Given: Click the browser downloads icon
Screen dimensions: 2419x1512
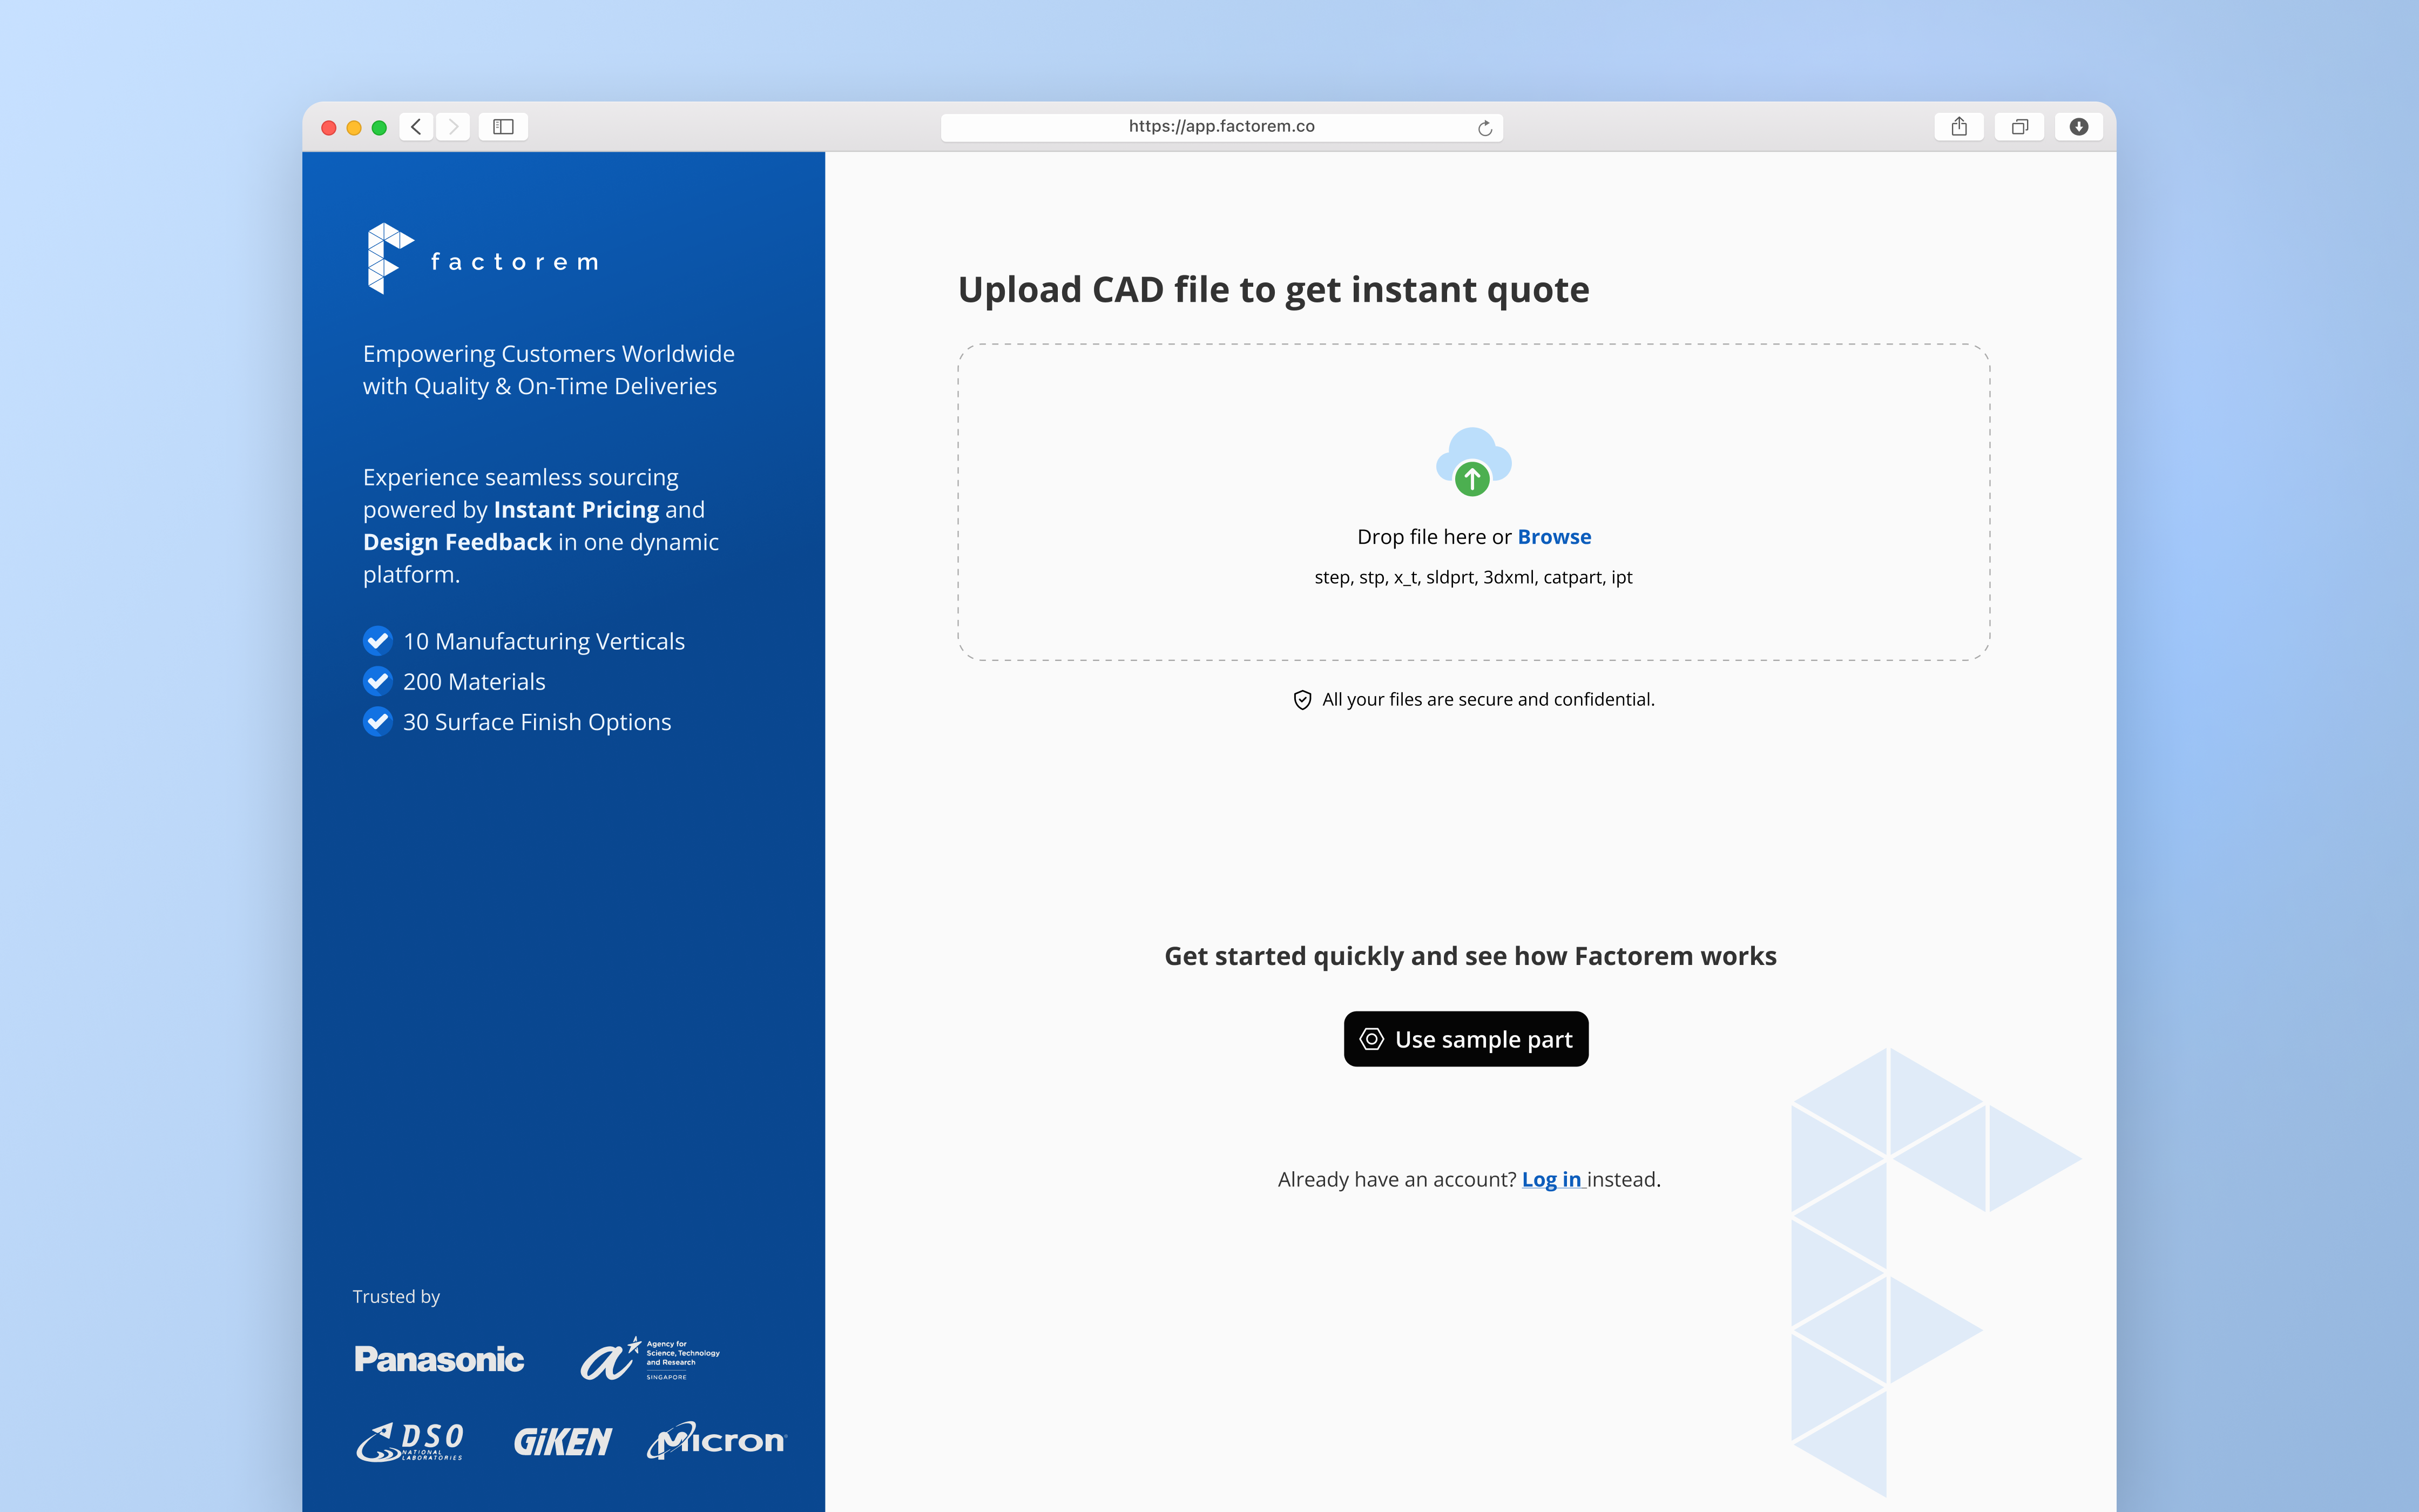Looking at the screenshot, I should 2078,127.
